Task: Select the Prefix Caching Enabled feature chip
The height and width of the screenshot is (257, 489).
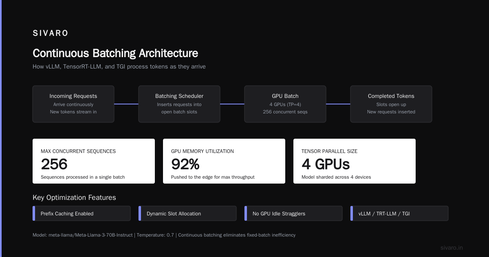Action: [x=81, y=213]
